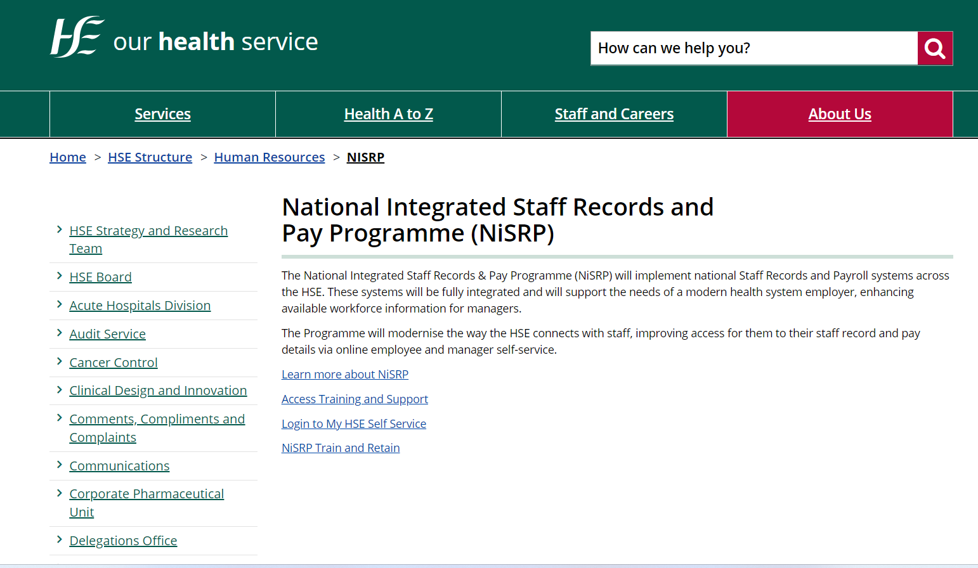978x568 pixels.
Task: Click the chevron beside HSE Strategy and Research Team
Action: (59, 229)
